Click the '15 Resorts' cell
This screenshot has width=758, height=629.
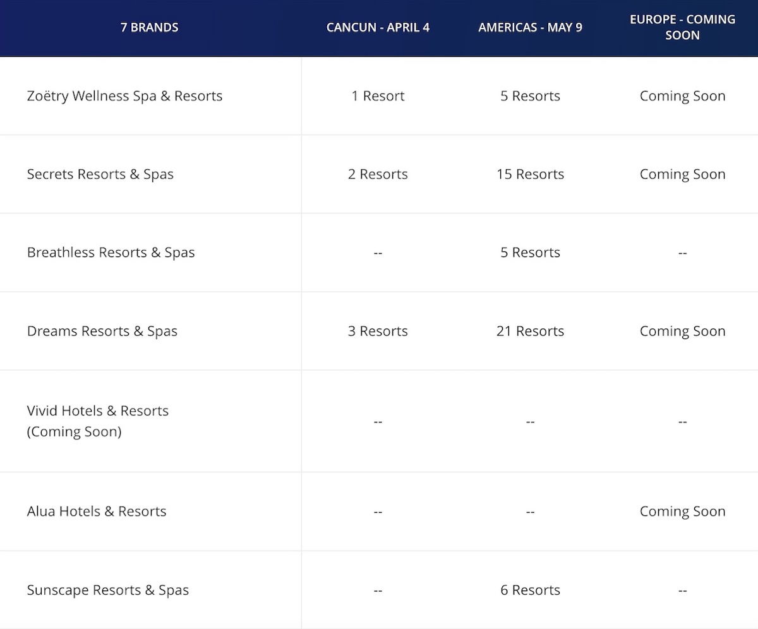[x=530, y=174]
